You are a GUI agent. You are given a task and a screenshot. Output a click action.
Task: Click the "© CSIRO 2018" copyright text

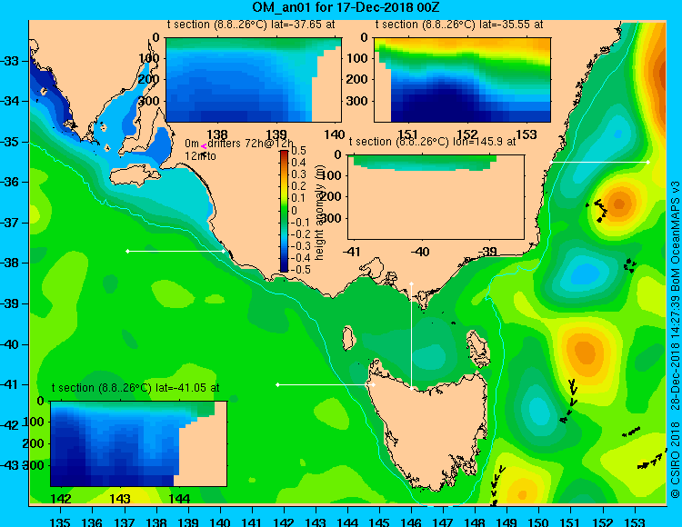675,460
